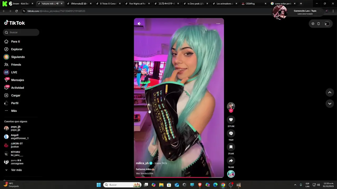Open milica_yb username link on video
The width and height of the screenshot is (337, 189).
coord(142,163)
